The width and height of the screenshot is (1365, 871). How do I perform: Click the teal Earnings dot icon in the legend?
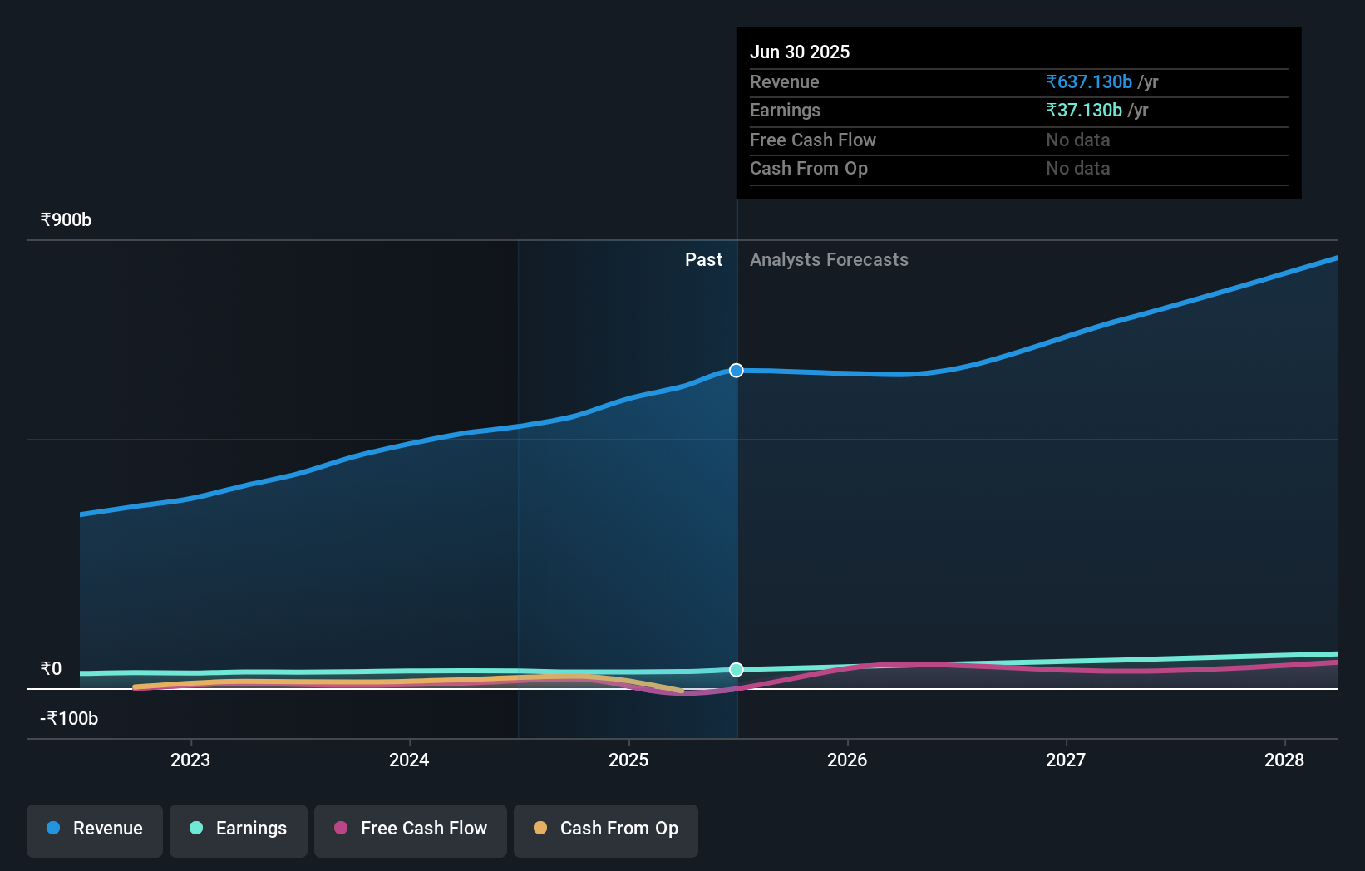195,828
